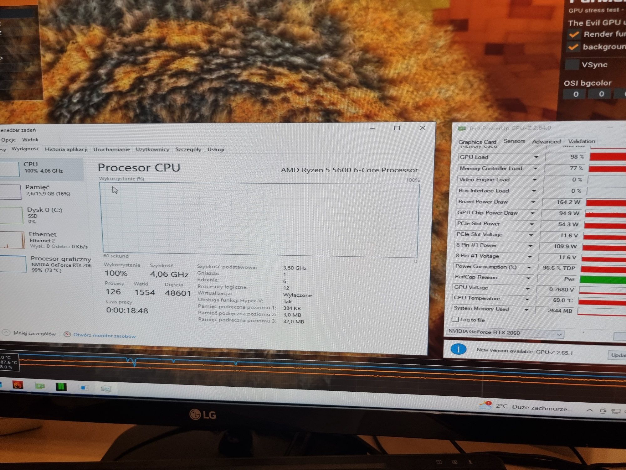Switch to Użytkownicy tab
Screen dimensions: 626x470
click(x=152, y=149)
